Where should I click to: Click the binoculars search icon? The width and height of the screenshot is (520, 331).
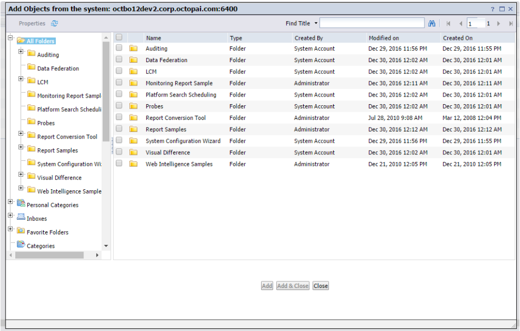pyautogui.click(x=432, y=23)
